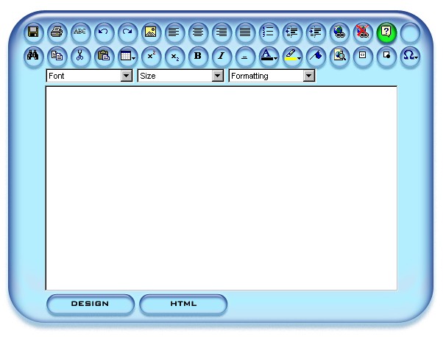Toggle superscript formatting
Screen dimensions: 446x342
pyautogui.click(x=151, y=56)
